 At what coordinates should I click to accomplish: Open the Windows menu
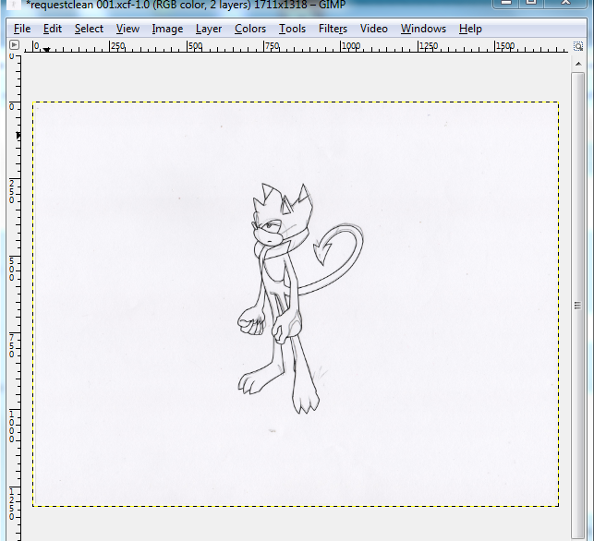pos(423,29)
